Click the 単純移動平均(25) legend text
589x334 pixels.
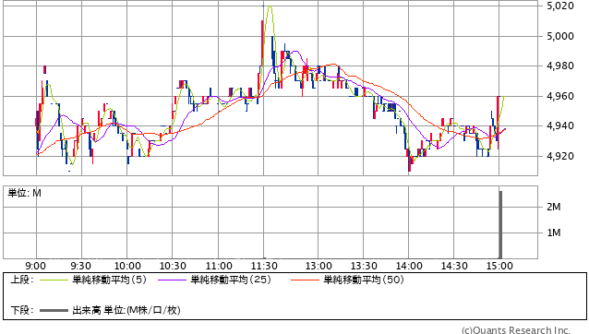pyautogui.click(x=231, y=280)
